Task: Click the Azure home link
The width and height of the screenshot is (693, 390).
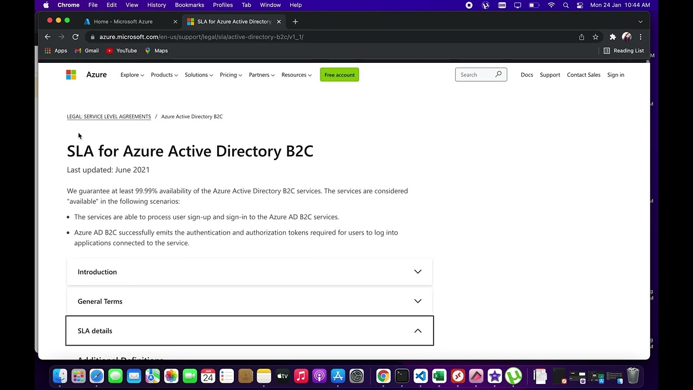Action: [x=96, y=75]
